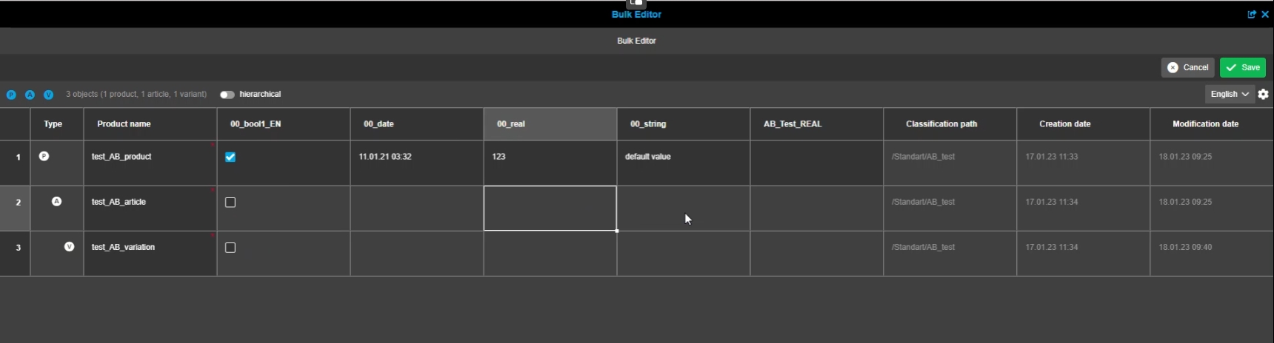Select the test_AB_product name cell
The image size is (1274, 343).
click(150, 163)
